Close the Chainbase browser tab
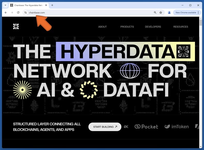The image size is (204, 150). [46, 5]
